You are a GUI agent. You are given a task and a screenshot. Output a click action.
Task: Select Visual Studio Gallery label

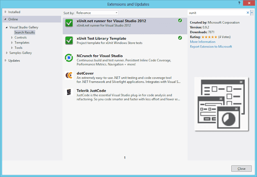(24, 27)
